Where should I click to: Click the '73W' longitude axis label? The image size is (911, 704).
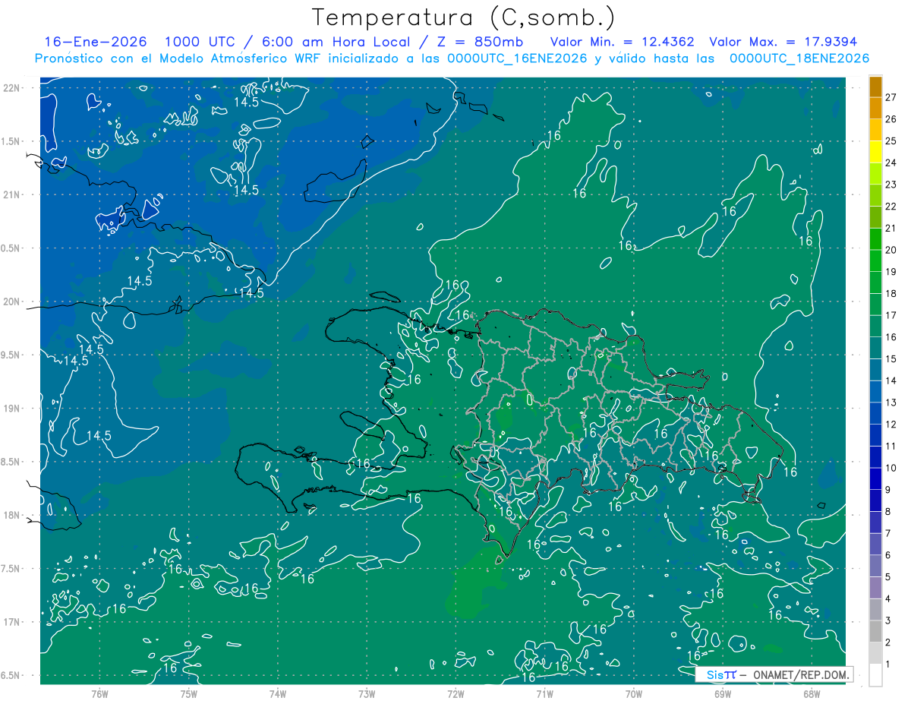click(367, 693)
